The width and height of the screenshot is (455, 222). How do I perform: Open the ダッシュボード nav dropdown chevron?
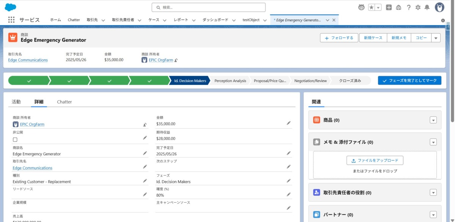[x=234, y=20]
